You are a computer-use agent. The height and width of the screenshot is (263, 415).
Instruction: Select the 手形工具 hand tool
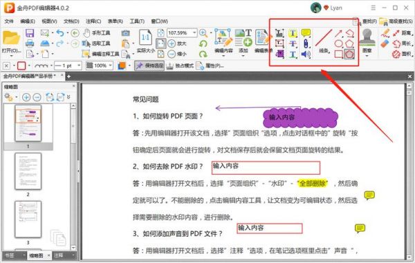pyautogui.click(x=96, y=33)
